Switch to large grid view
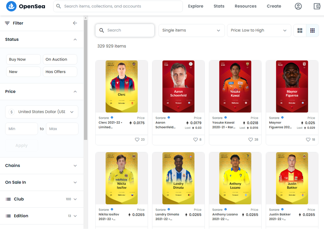324x233 pixels. 300,30
